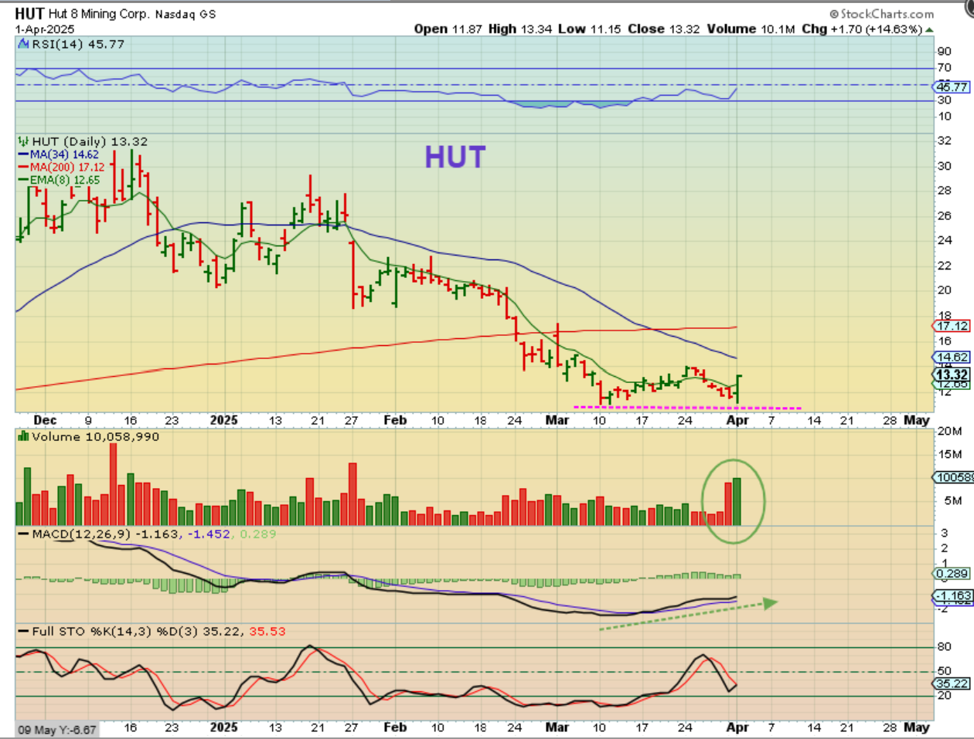974x739 pixels.
Task: Click the 14.62 blue price axis tag
Action: click(952, 358)
